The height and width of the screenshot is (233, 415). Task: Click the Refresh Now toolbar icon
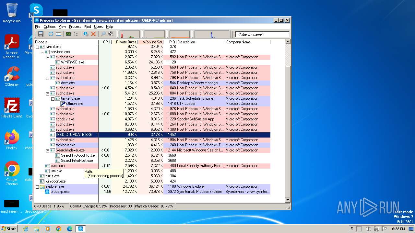click(51, 34)
